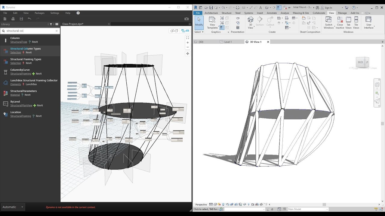Click Perspective label in view control bar
385x216 pixels.
pos(201,205)
